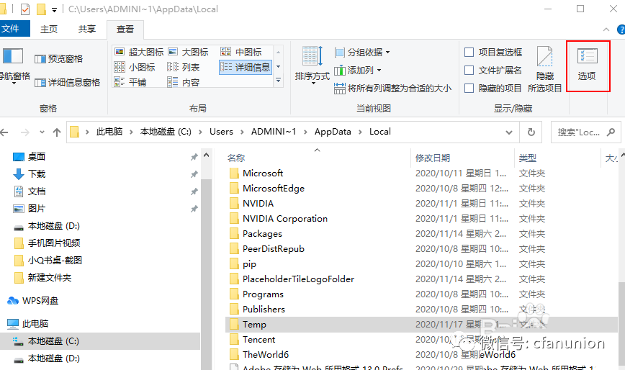This screenshot has height=370, width=625.
Task: Refresh the current folder view
Action: pos(531,132)
